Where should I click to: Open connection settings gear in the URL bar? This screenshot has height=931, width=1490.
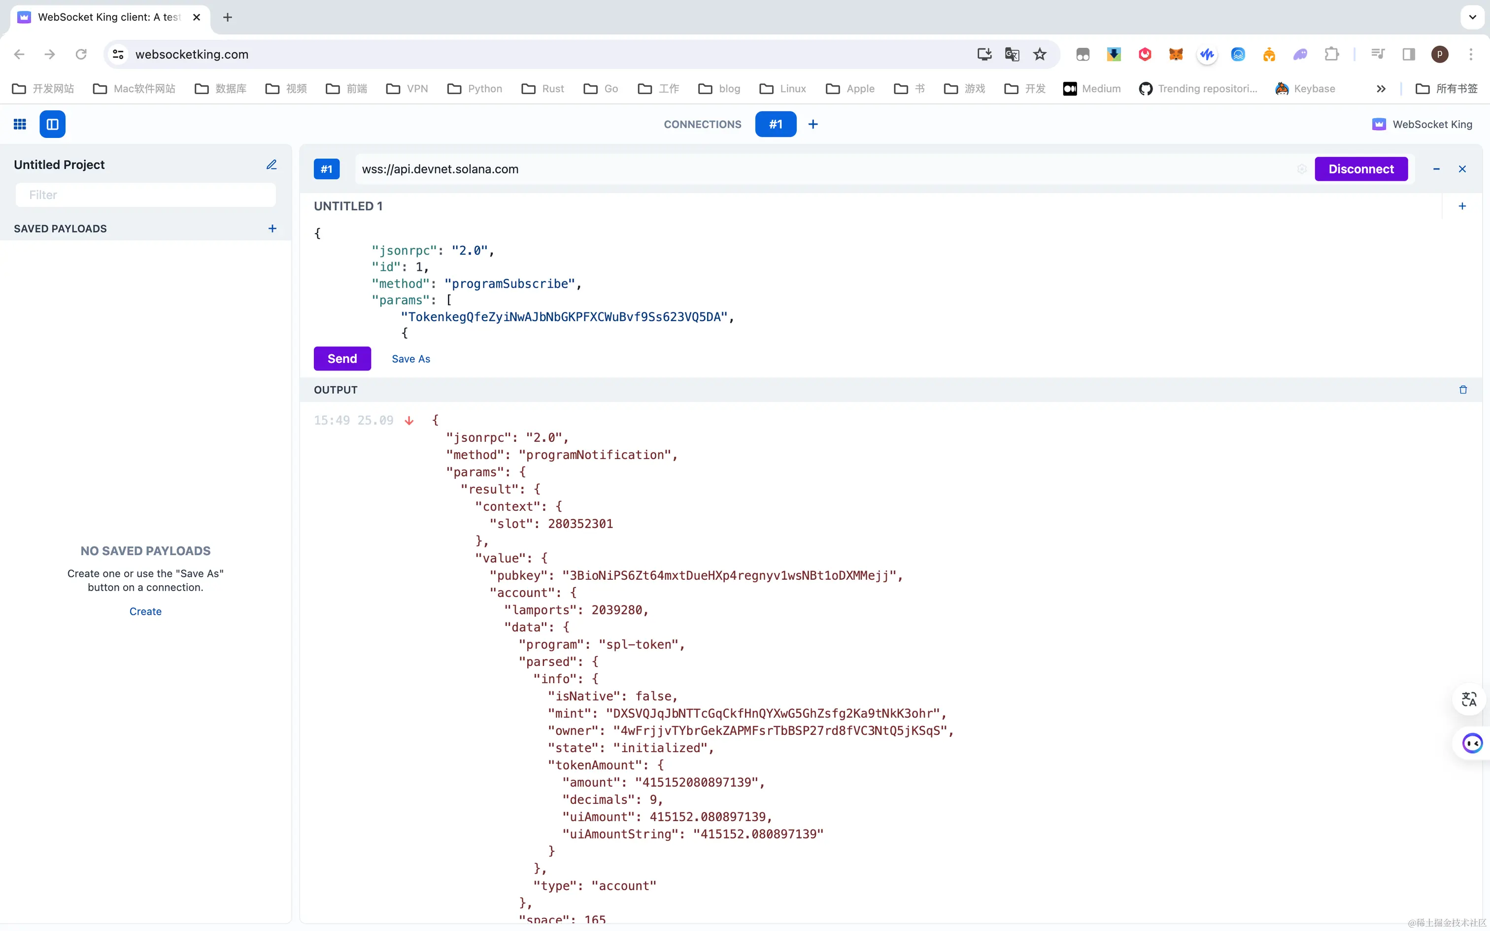pyautogui.click(x=1302, y=169)
